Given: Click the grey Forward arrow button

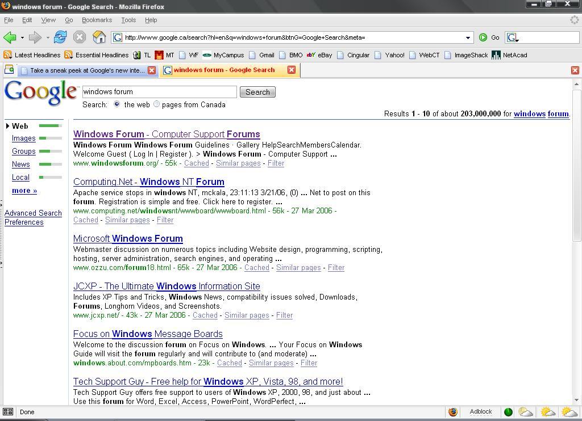Looking at the screenshot, I should pyautogui.click(x=35, y=37).
